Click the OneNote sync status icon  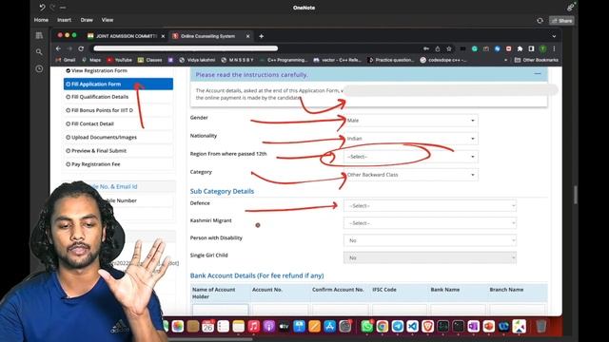tap(540, 21)
